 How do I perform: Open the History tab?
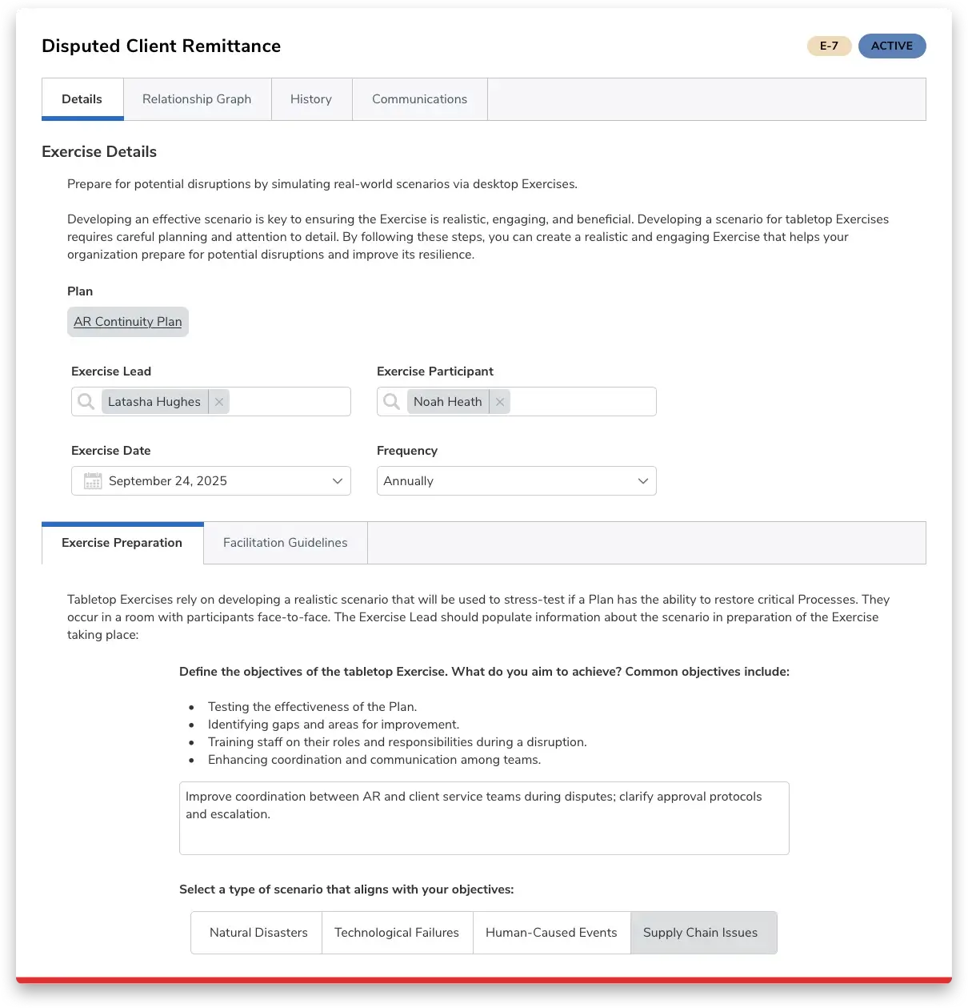coord(311,98)
